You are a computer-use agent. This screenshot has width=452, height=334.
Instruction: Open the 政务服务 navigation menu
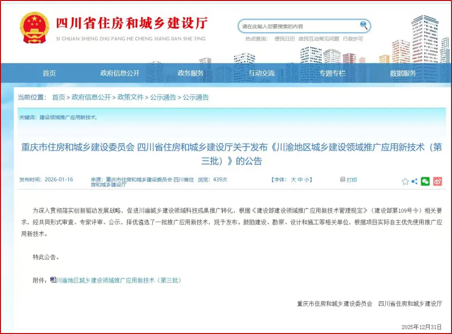(x=191, y=73)
